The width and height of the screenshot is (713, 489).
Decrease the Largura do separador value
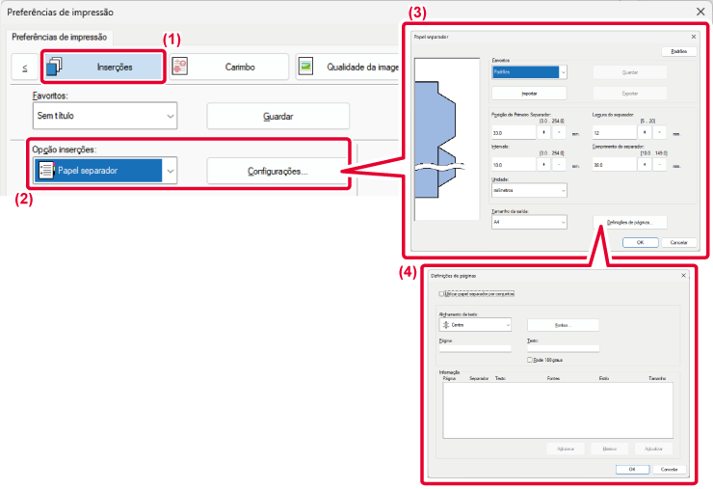click(x=659, y=132)
